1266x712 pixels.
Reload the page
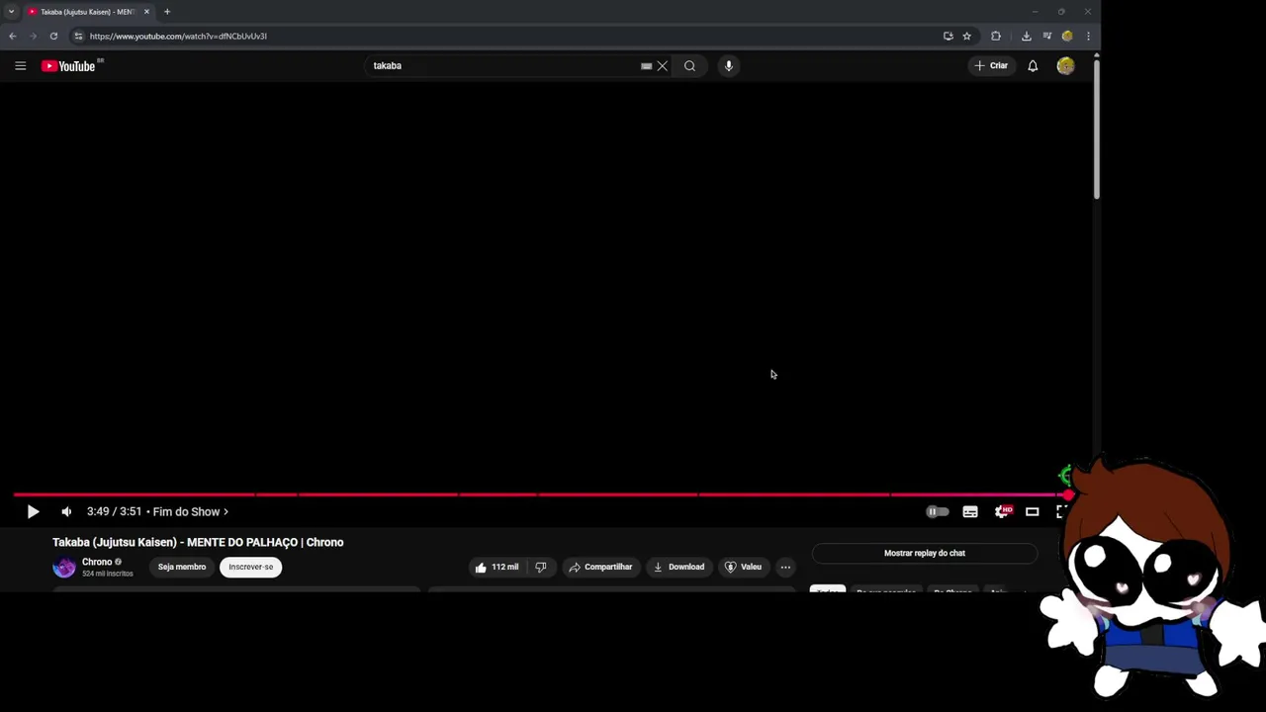(53, 37)
